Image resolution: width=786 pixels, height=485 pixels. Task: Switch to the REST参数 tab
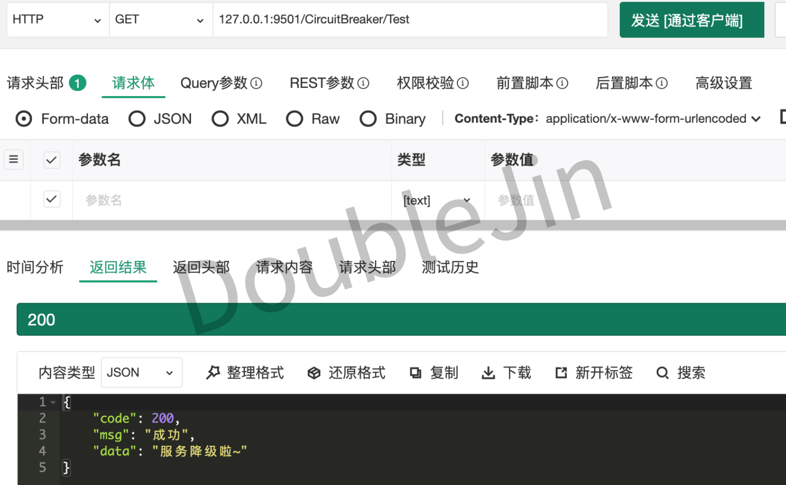click(322, 83)
